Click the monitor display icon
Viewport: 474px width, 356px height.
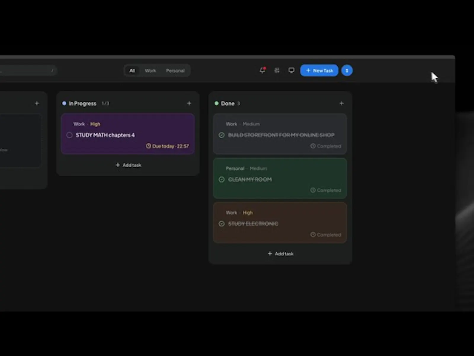pos(291,70)
